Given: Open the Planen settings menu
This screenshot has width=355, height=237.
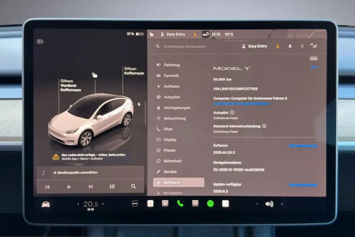Looking at the screenshot, I should (166, 150).
